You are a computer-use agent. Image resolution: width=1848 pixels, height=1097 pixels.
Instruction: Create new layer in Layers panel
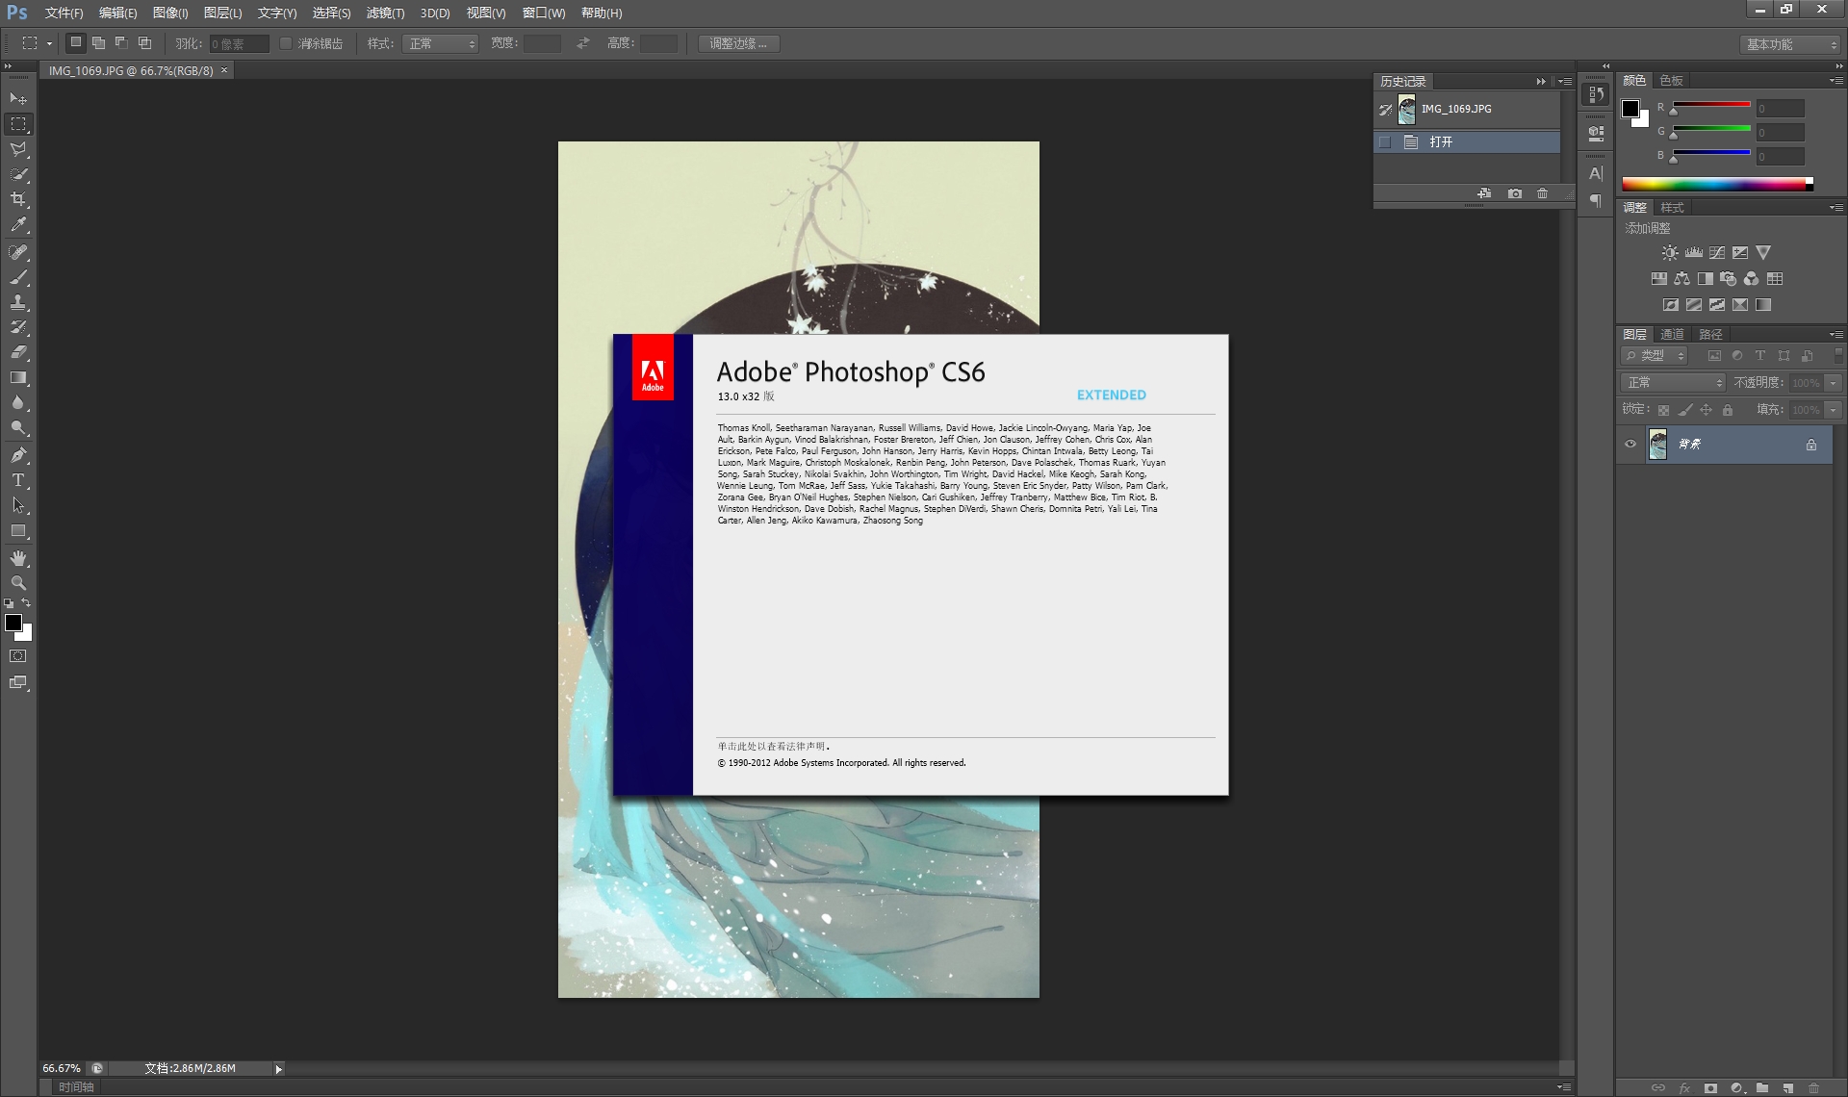tap(1787, 1088)
